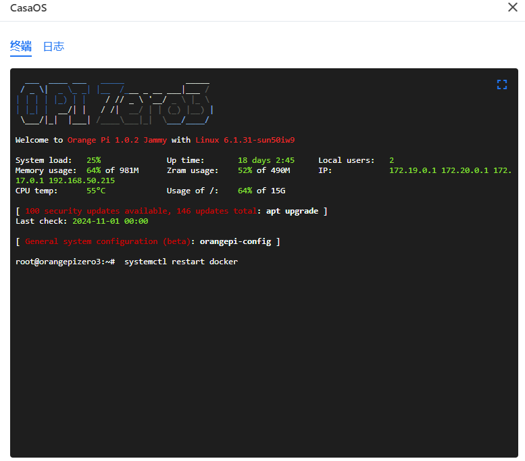Click the root@orangepizero3 prompt

click(x=66, y=262)
